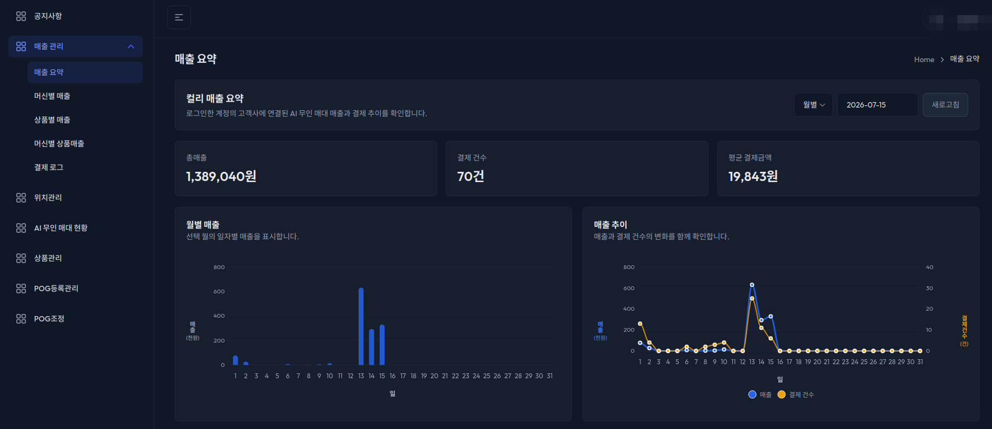Click the grid icon beside POG등록관리
Image resolution: width=992 pixels, height=429 pixels.
21,289
